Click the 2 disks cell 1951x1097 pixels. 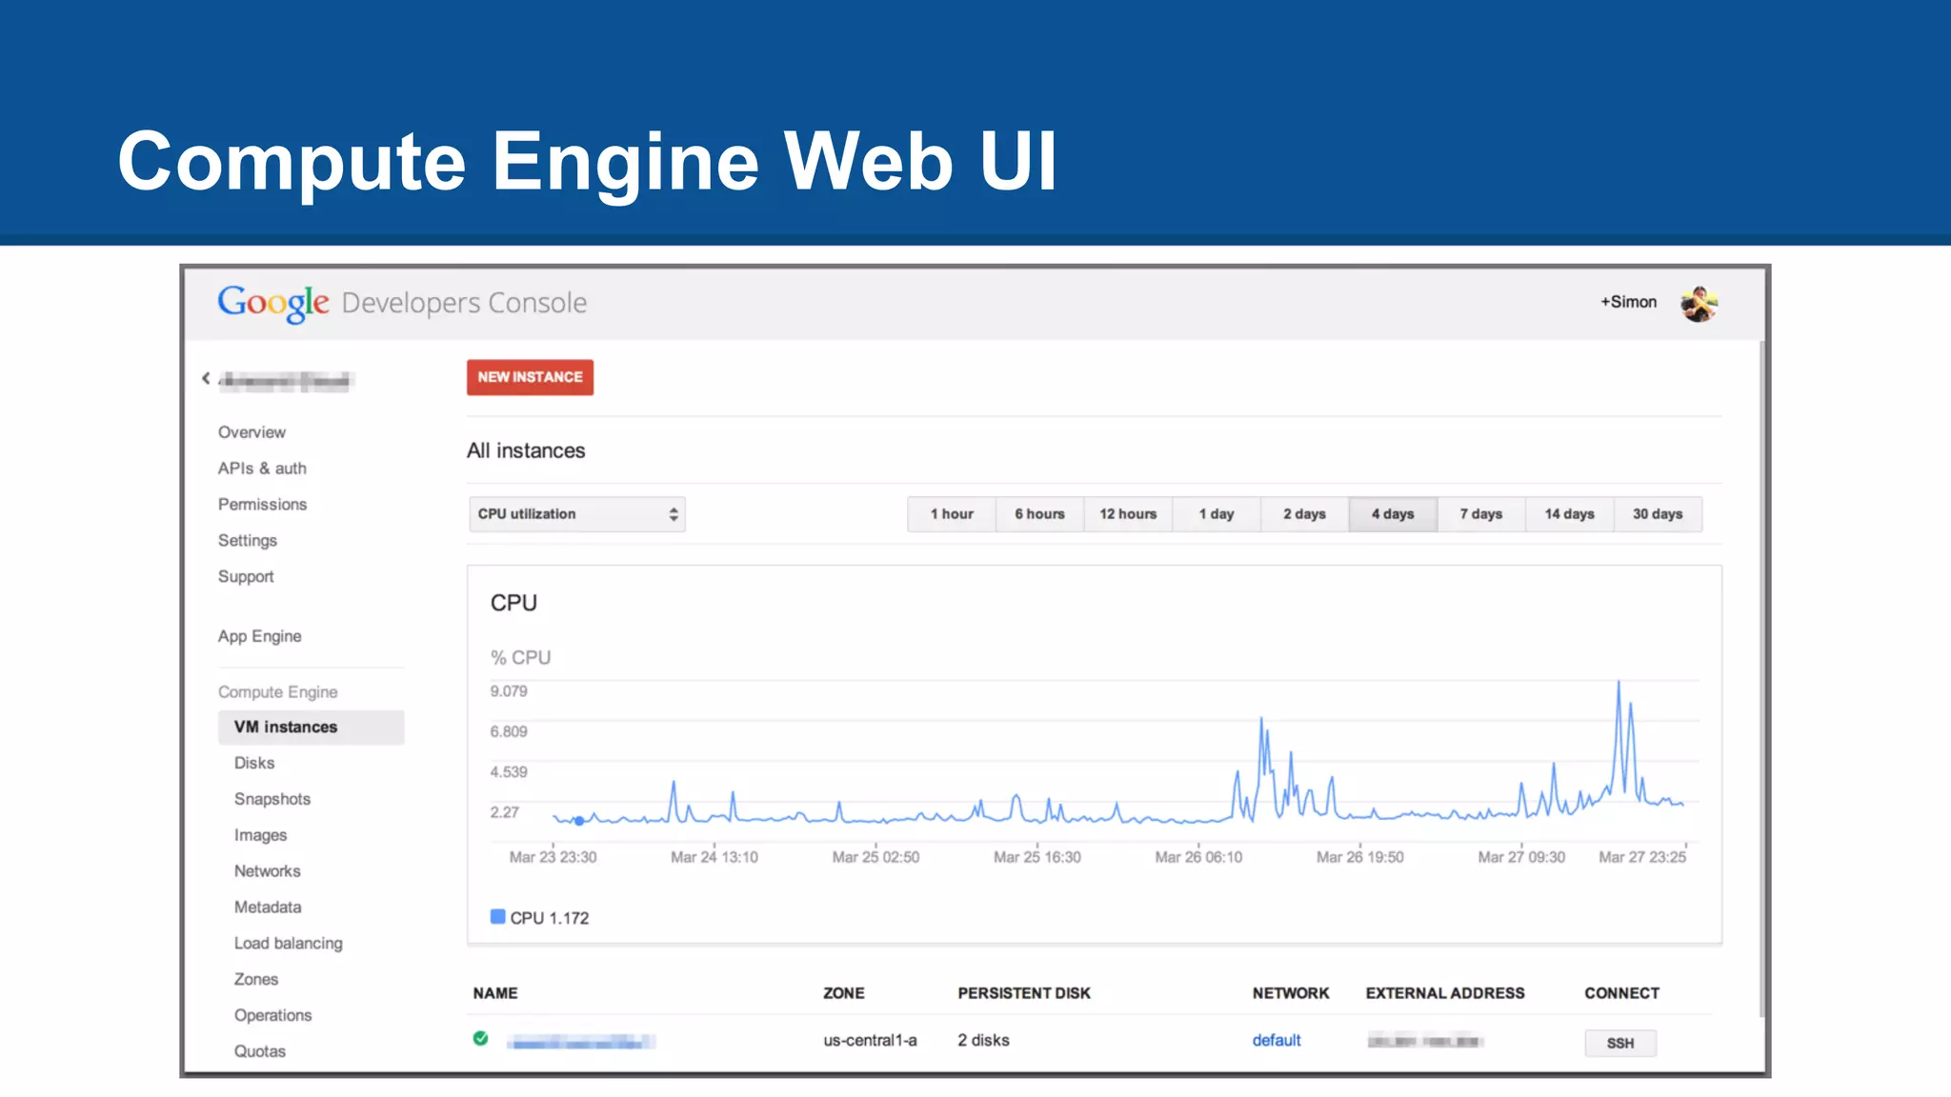(983, 1041)
